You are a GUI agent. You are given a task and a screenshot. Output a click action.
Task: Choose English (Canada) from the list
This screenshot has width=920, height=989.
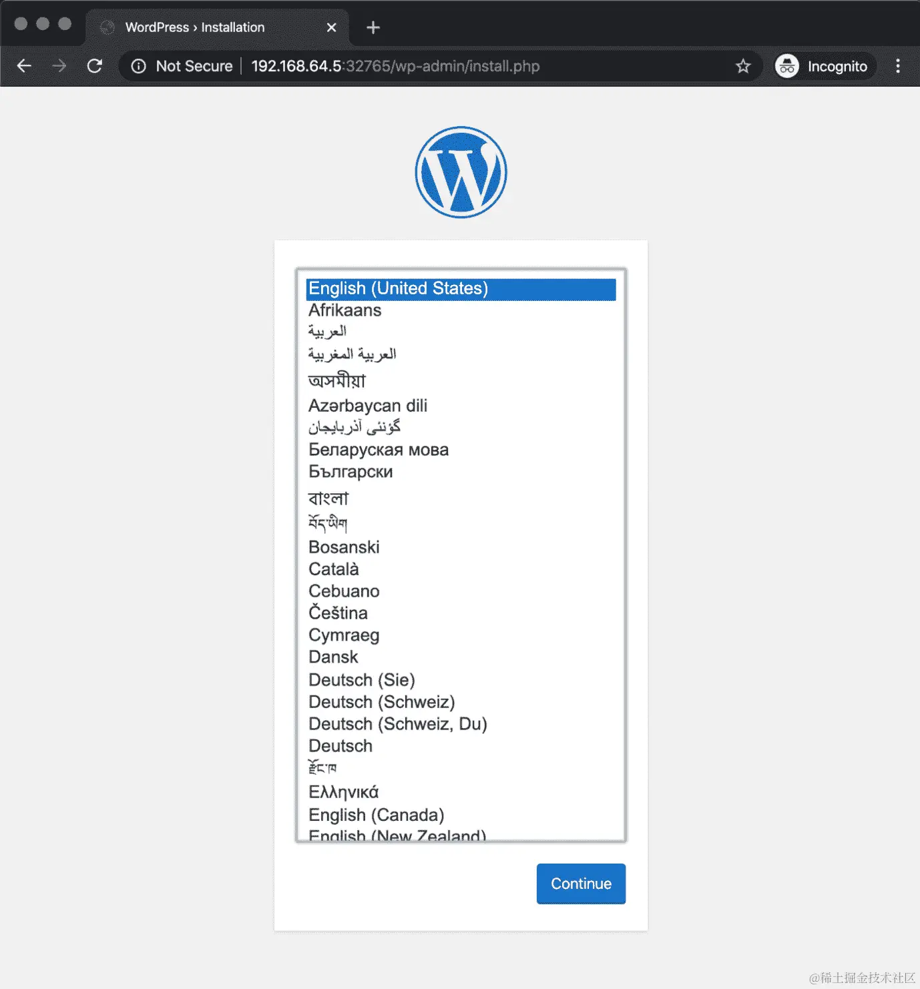[376, 814]
